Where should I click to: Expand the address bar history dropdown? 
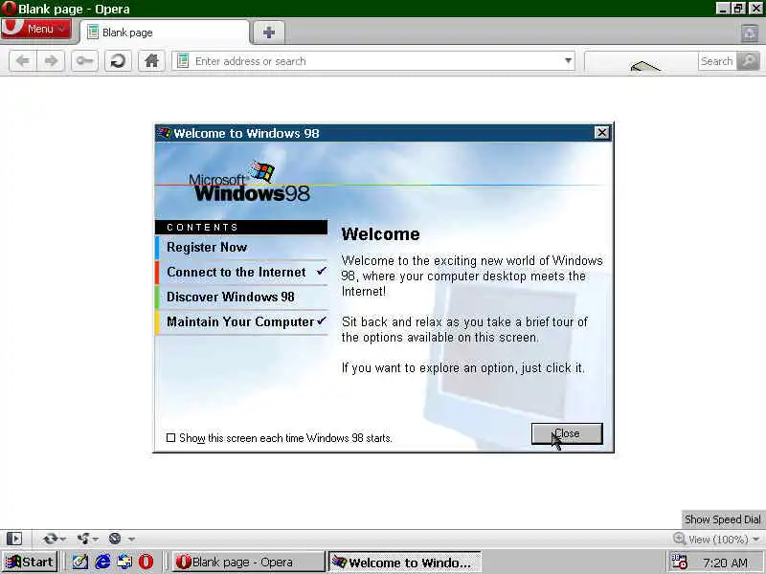[568, 61]
